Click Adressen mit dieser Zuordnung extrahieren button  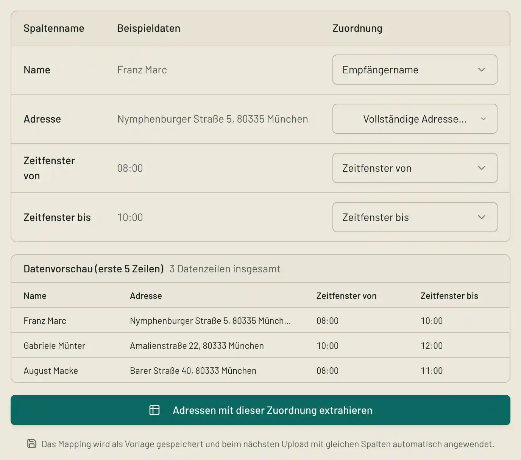coord(260,410)
